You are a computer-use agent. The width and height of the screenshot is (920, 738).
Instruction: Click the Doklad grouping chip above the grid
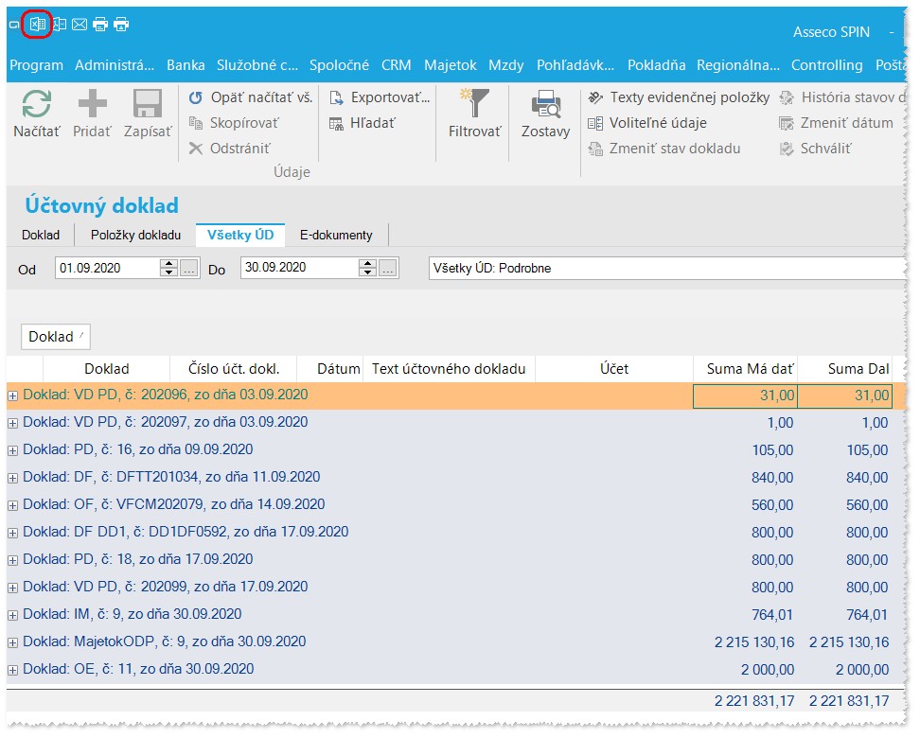click(x=56, y=337)
